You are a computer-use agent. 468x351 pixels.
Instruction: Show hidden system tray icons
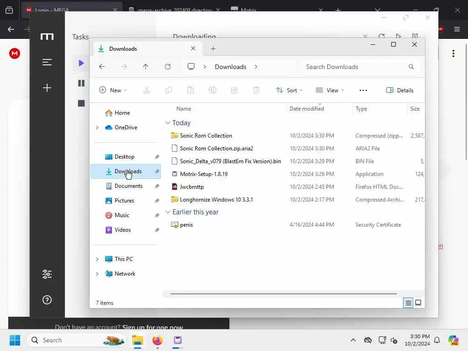click(353, 340)
